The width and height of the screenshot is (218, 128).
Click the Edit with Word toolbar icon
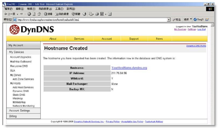tap(102, 14)
